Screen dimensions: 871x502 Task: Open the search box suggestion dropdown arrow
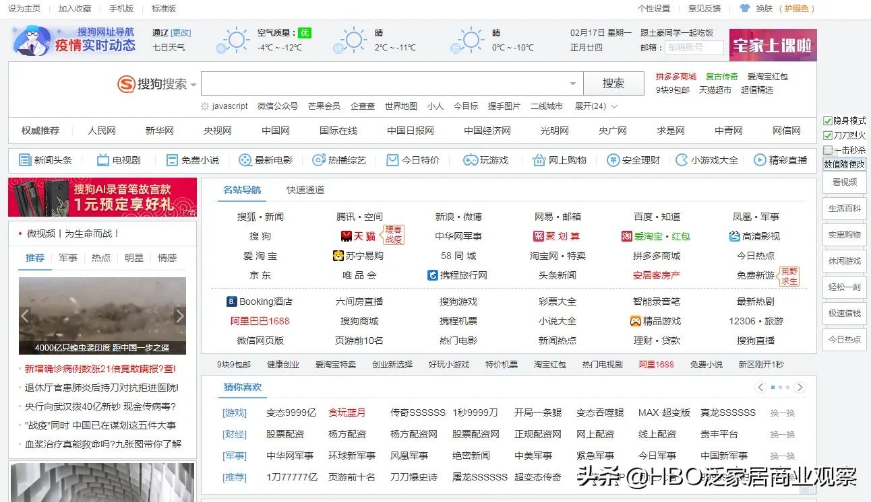573,84
